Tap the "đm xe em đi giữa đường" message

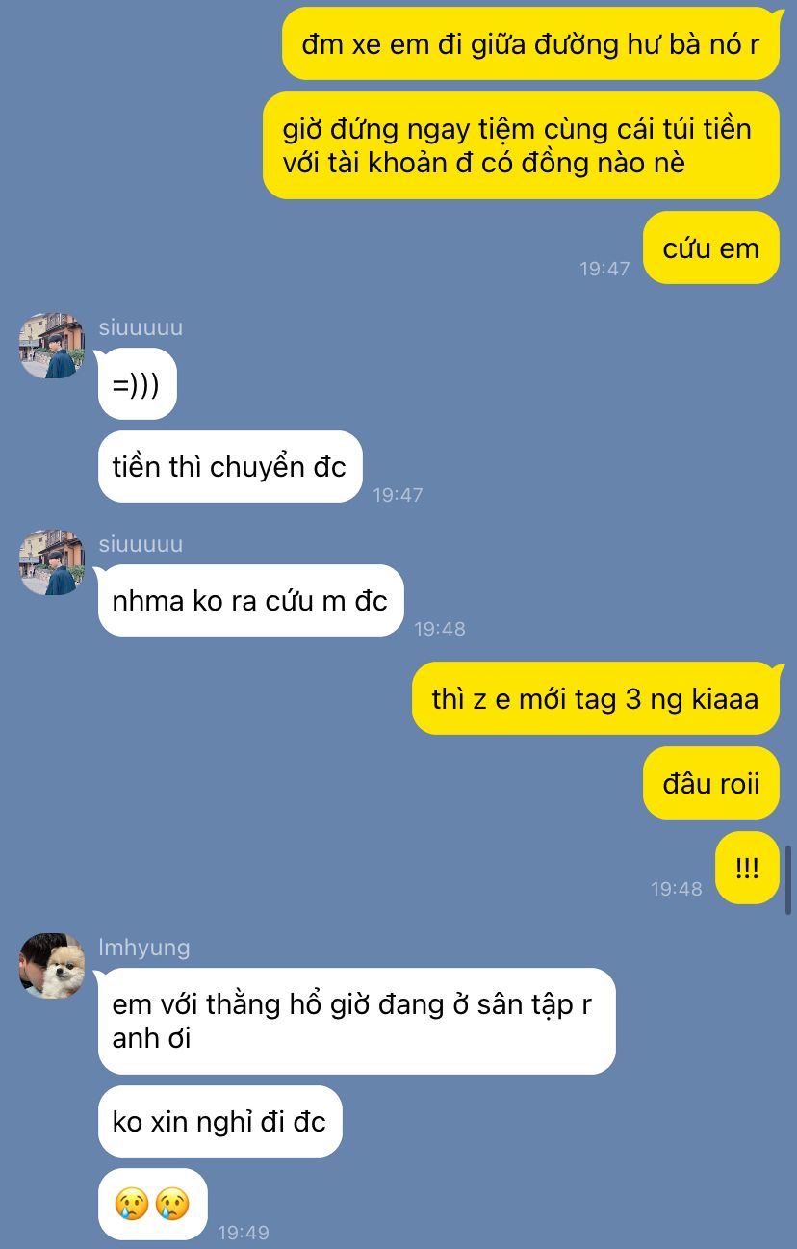pos(530,43)
